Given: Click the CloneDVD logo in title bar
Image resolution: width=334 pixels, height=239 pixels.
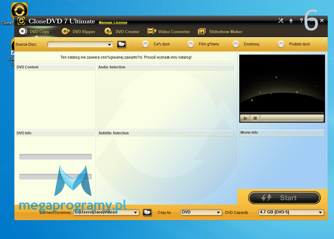Looking at the screenshot, I should click(21, 21).
